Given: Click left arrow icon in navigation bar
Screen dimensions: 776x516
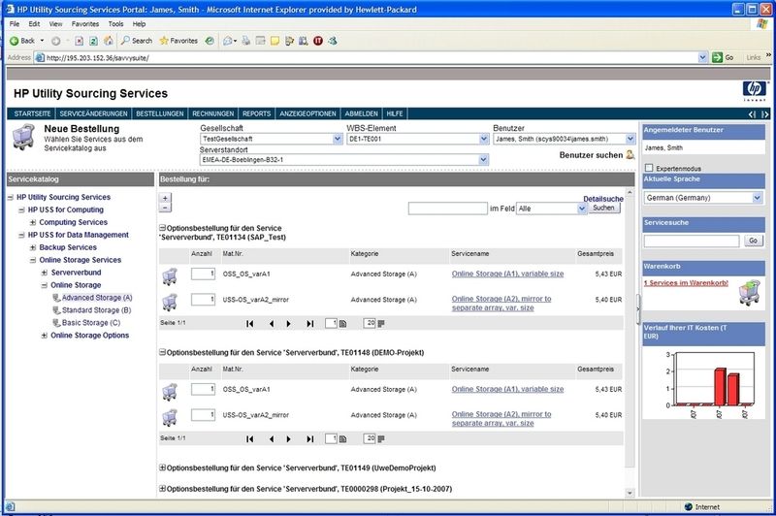Looking at the screenshot, I should click(x=753, y=114).
